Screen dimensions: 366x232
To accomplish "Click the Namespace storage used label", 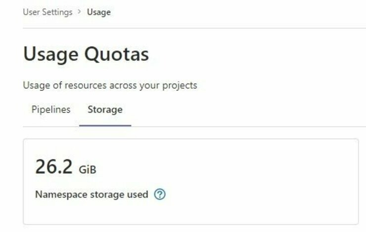I will coord(91,194).
